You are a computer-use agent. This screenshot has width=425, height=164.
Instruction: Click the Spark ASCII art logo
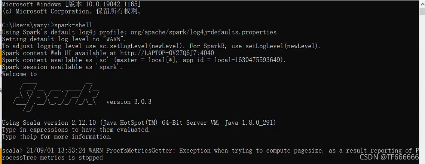(x=56, y=96)
